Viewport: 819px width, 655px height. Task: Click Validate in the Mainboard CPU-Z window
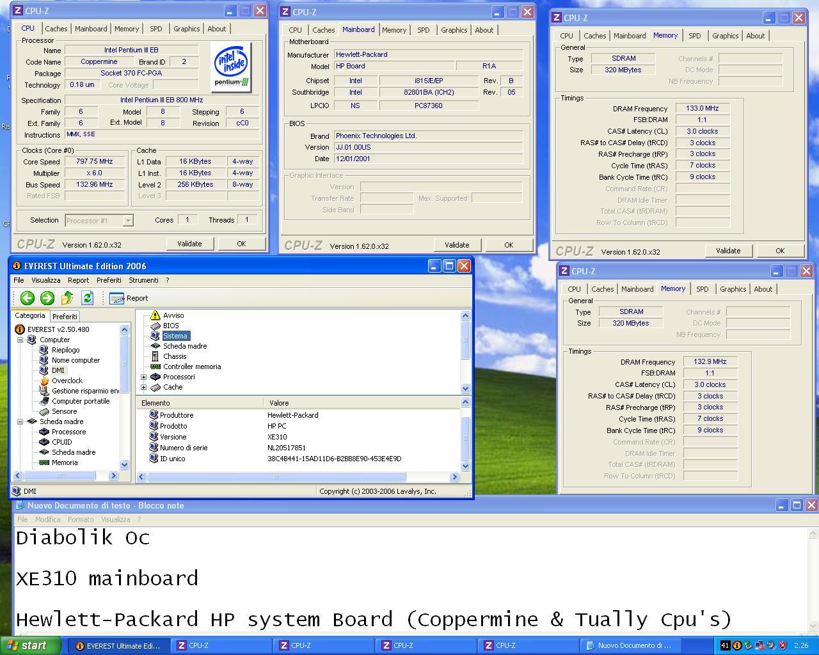click(x=457, y=245)
